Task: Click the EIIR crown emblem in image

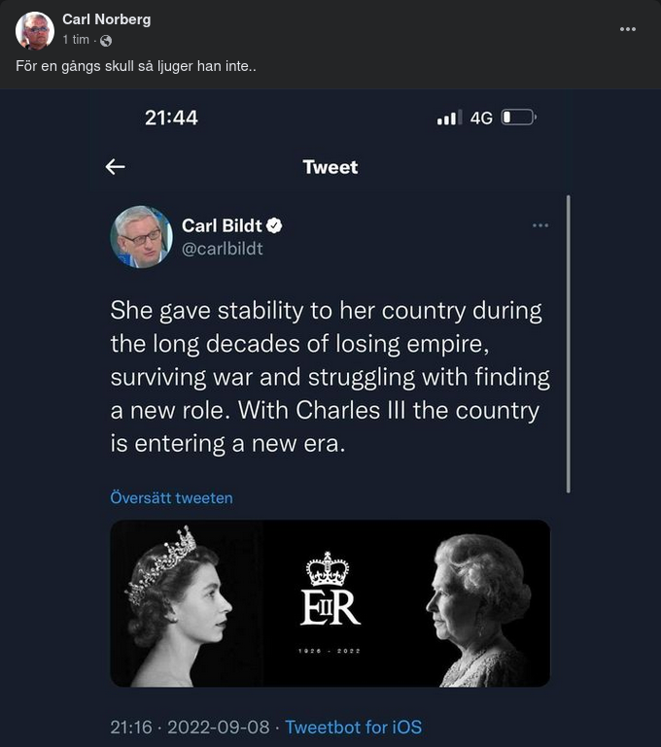Action: click(330, 591)
